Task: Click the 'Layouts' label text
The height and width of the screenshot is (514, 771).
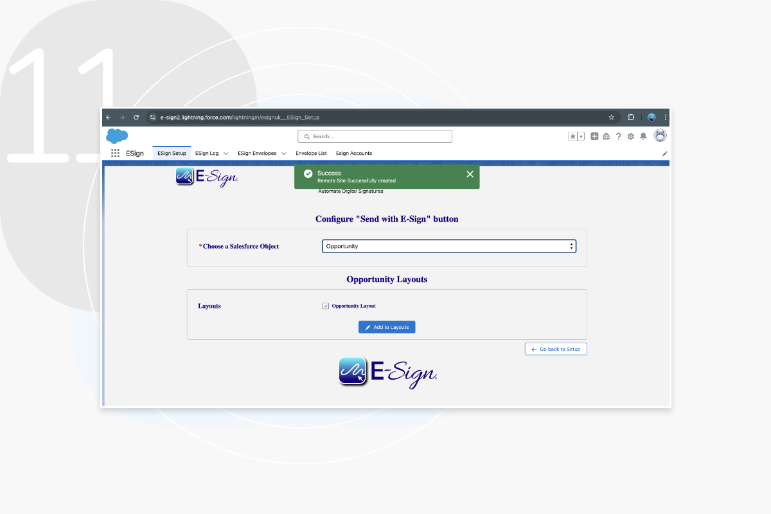Action: (x=209, y=306)
